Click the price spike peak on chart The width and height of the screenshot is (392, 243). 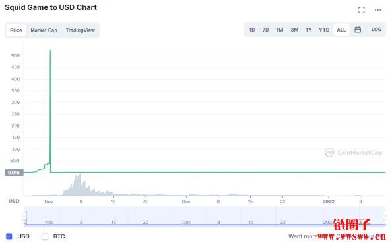[x=51, y=51]
